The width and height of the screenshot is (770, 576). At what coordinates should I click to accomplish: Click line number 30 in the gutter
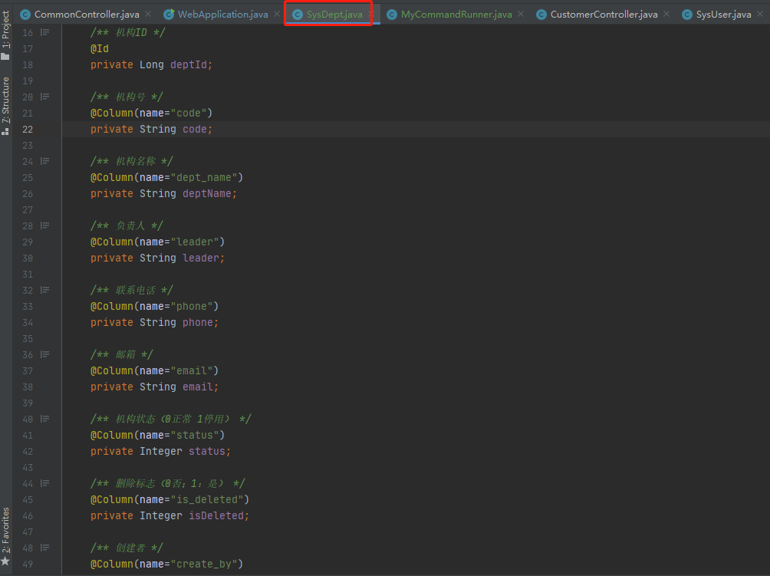[28, 258]
